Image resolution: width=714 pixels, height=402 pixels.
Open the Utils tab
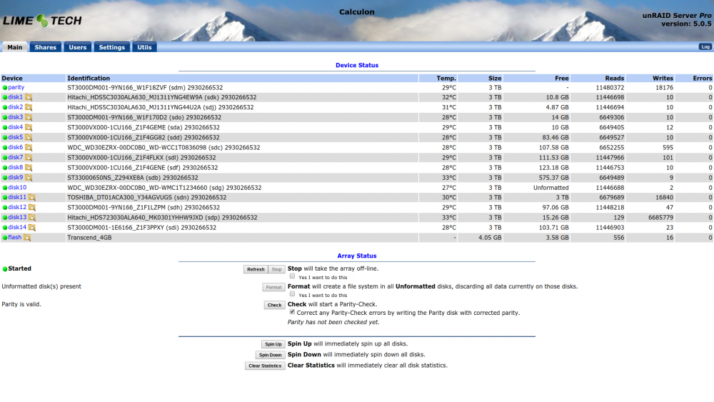(x=144, y=47)
